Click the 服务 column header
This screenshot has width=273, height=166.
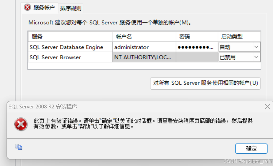70,36
